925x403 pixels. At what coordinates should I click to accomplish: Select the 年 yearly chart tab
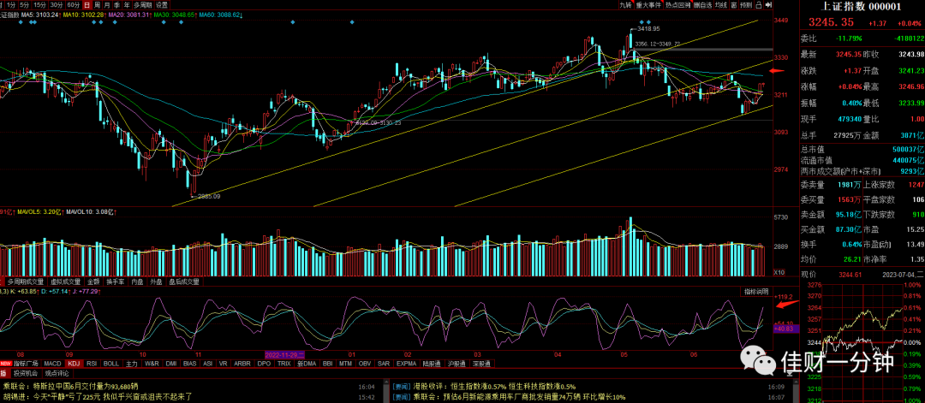pos(127,5)
